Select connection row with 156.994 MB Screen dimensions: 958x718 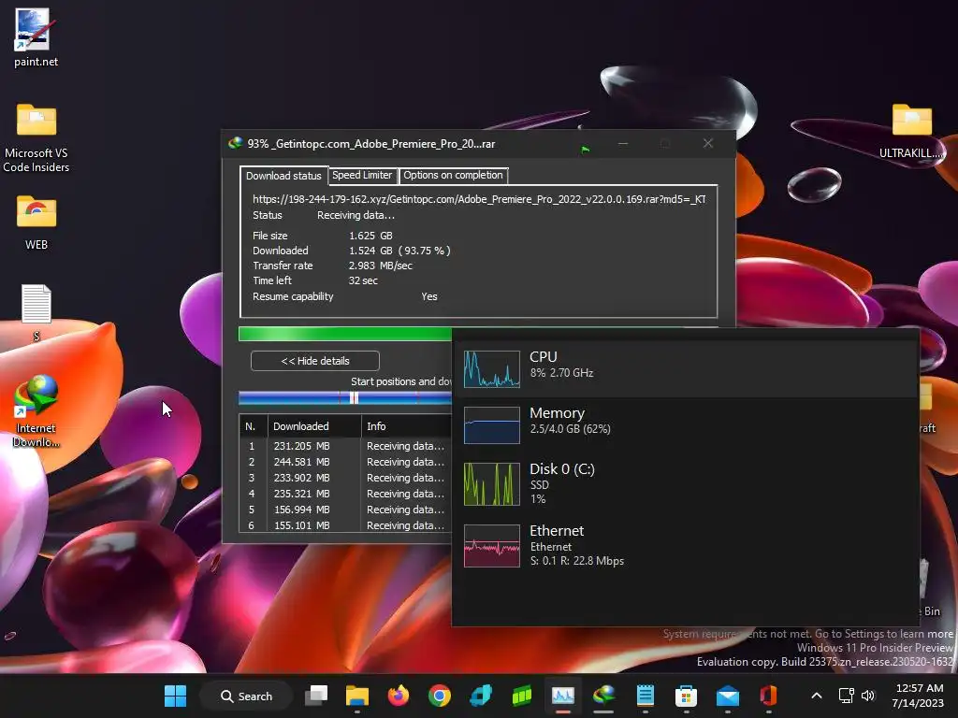(346, 510)
